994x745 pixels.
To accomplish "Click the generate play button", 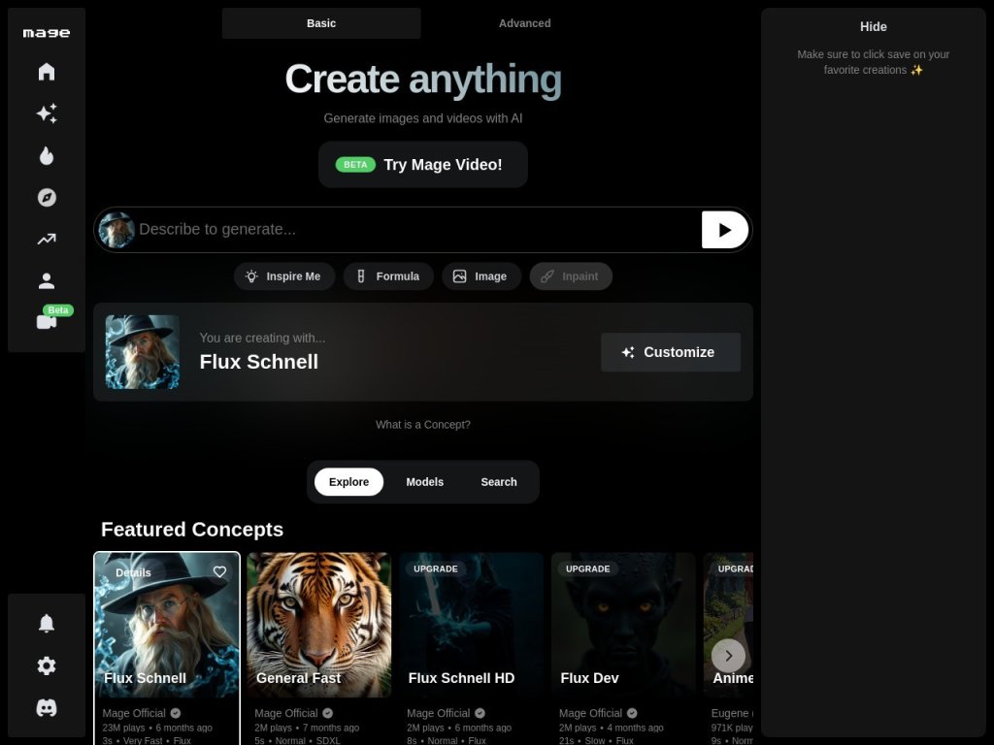I will 724,230.
